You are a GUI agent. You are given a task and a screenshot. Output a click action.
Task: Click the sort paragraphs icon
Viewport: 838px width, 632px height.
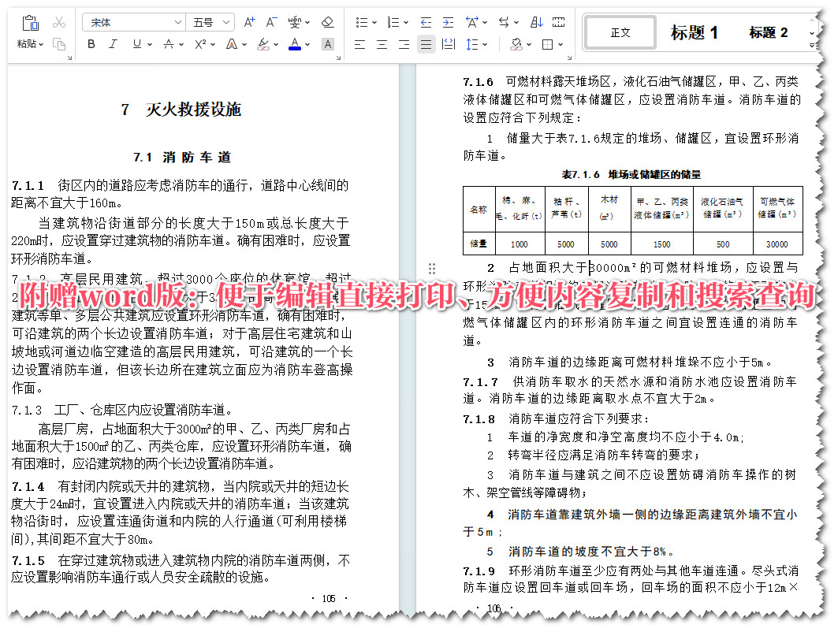(536, 22)
